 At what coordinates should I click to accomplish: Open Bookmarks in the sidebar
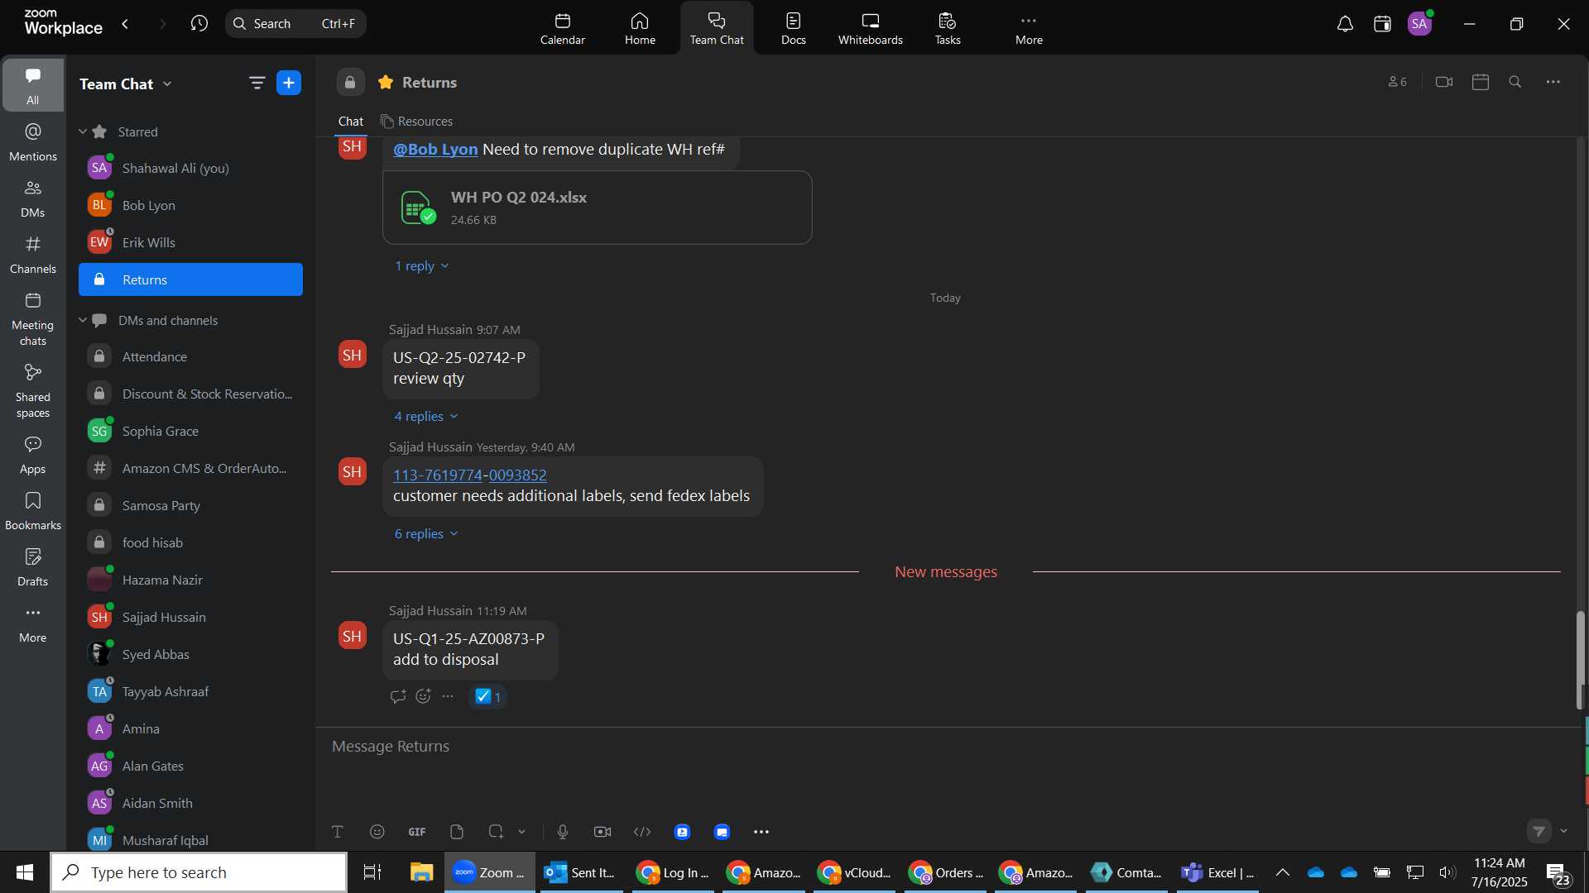33,511
